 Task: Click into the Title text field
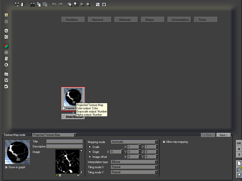[x=64, y=142]
